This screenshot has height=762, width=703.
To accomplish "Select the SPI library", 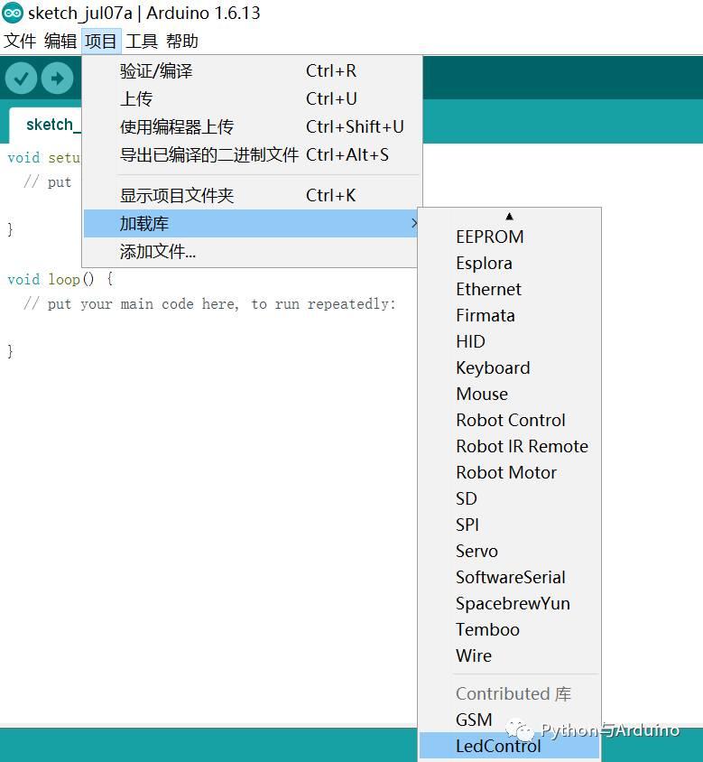I will click(509, 525).
